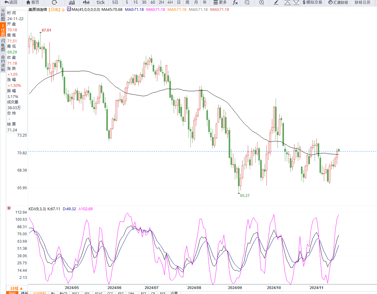Click the 70.82 price axis label
377x294 pixels.
pos(22,153)
